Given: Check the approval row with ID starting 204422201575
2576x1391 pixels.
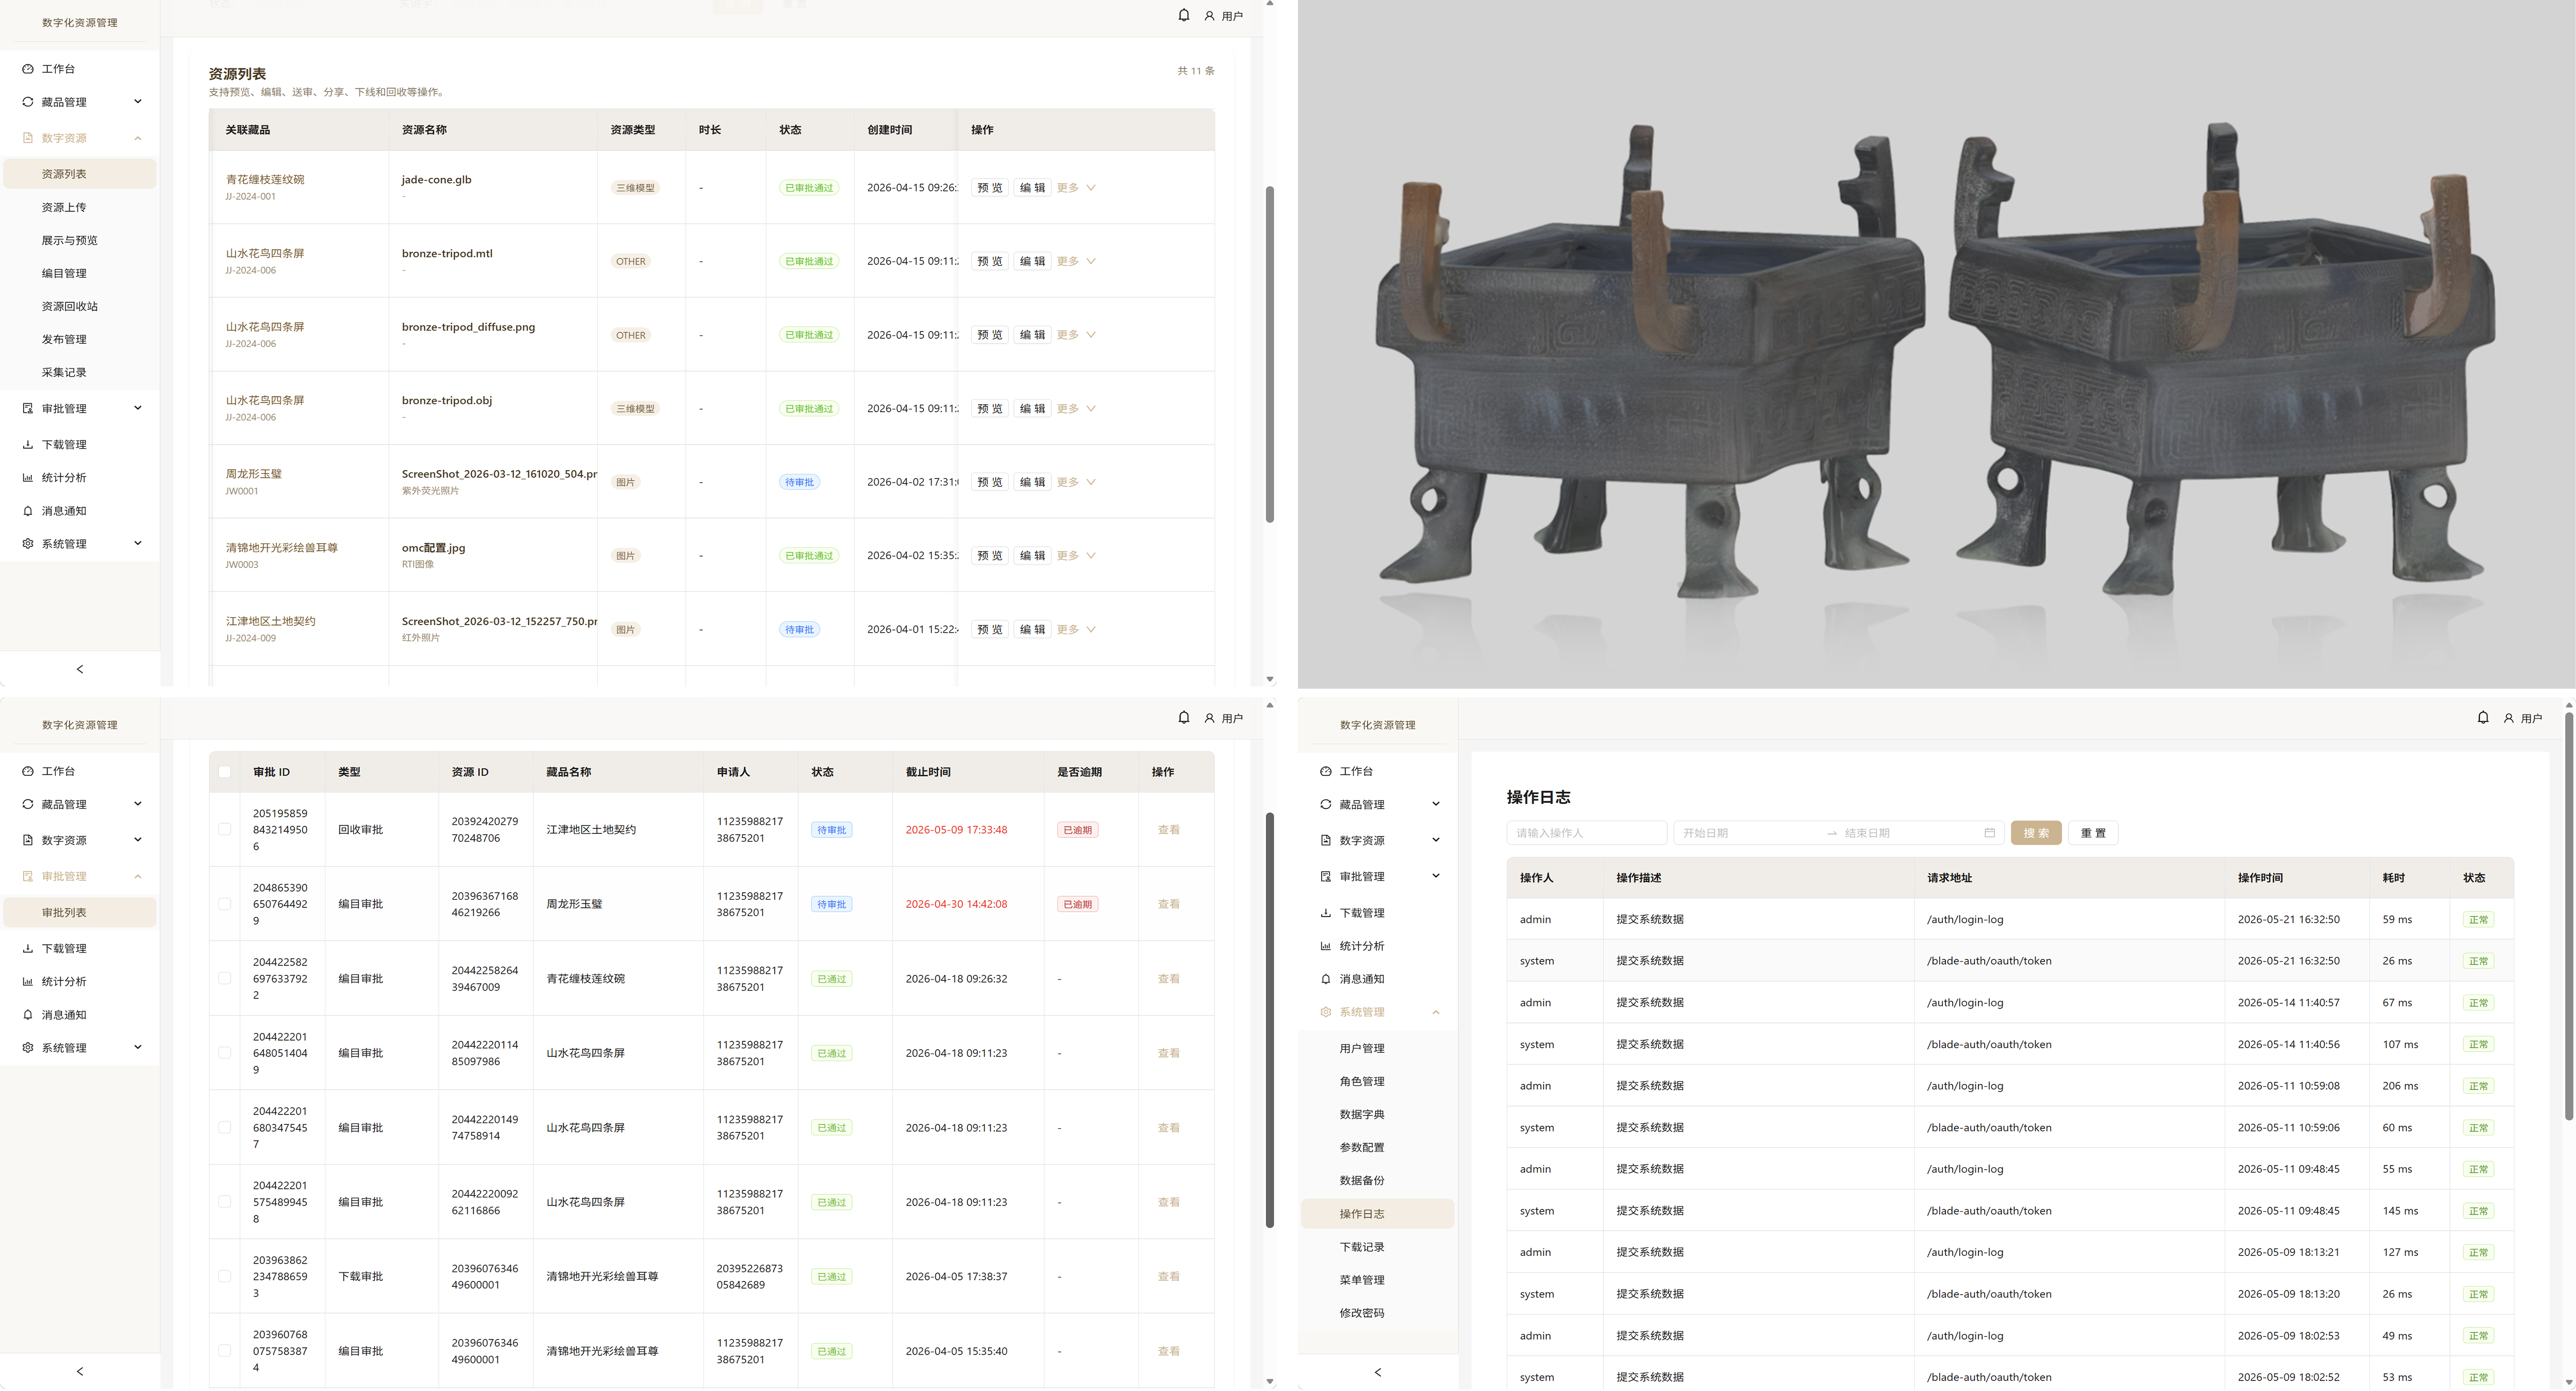Looking at the screenshot, I should (x=224, y=1202).
